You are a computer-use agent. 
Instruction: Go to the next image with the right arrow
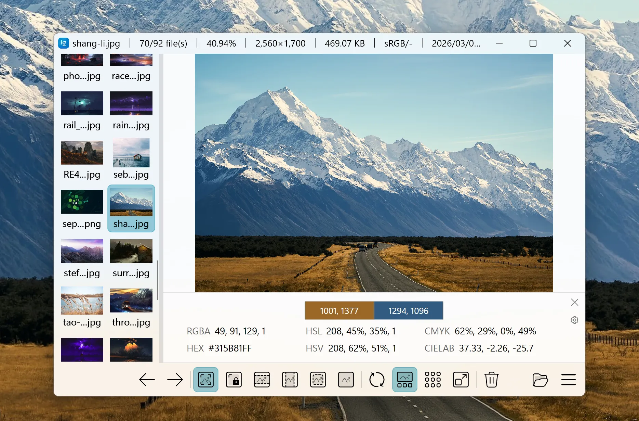pyautogui.click(x=175, y=380)
